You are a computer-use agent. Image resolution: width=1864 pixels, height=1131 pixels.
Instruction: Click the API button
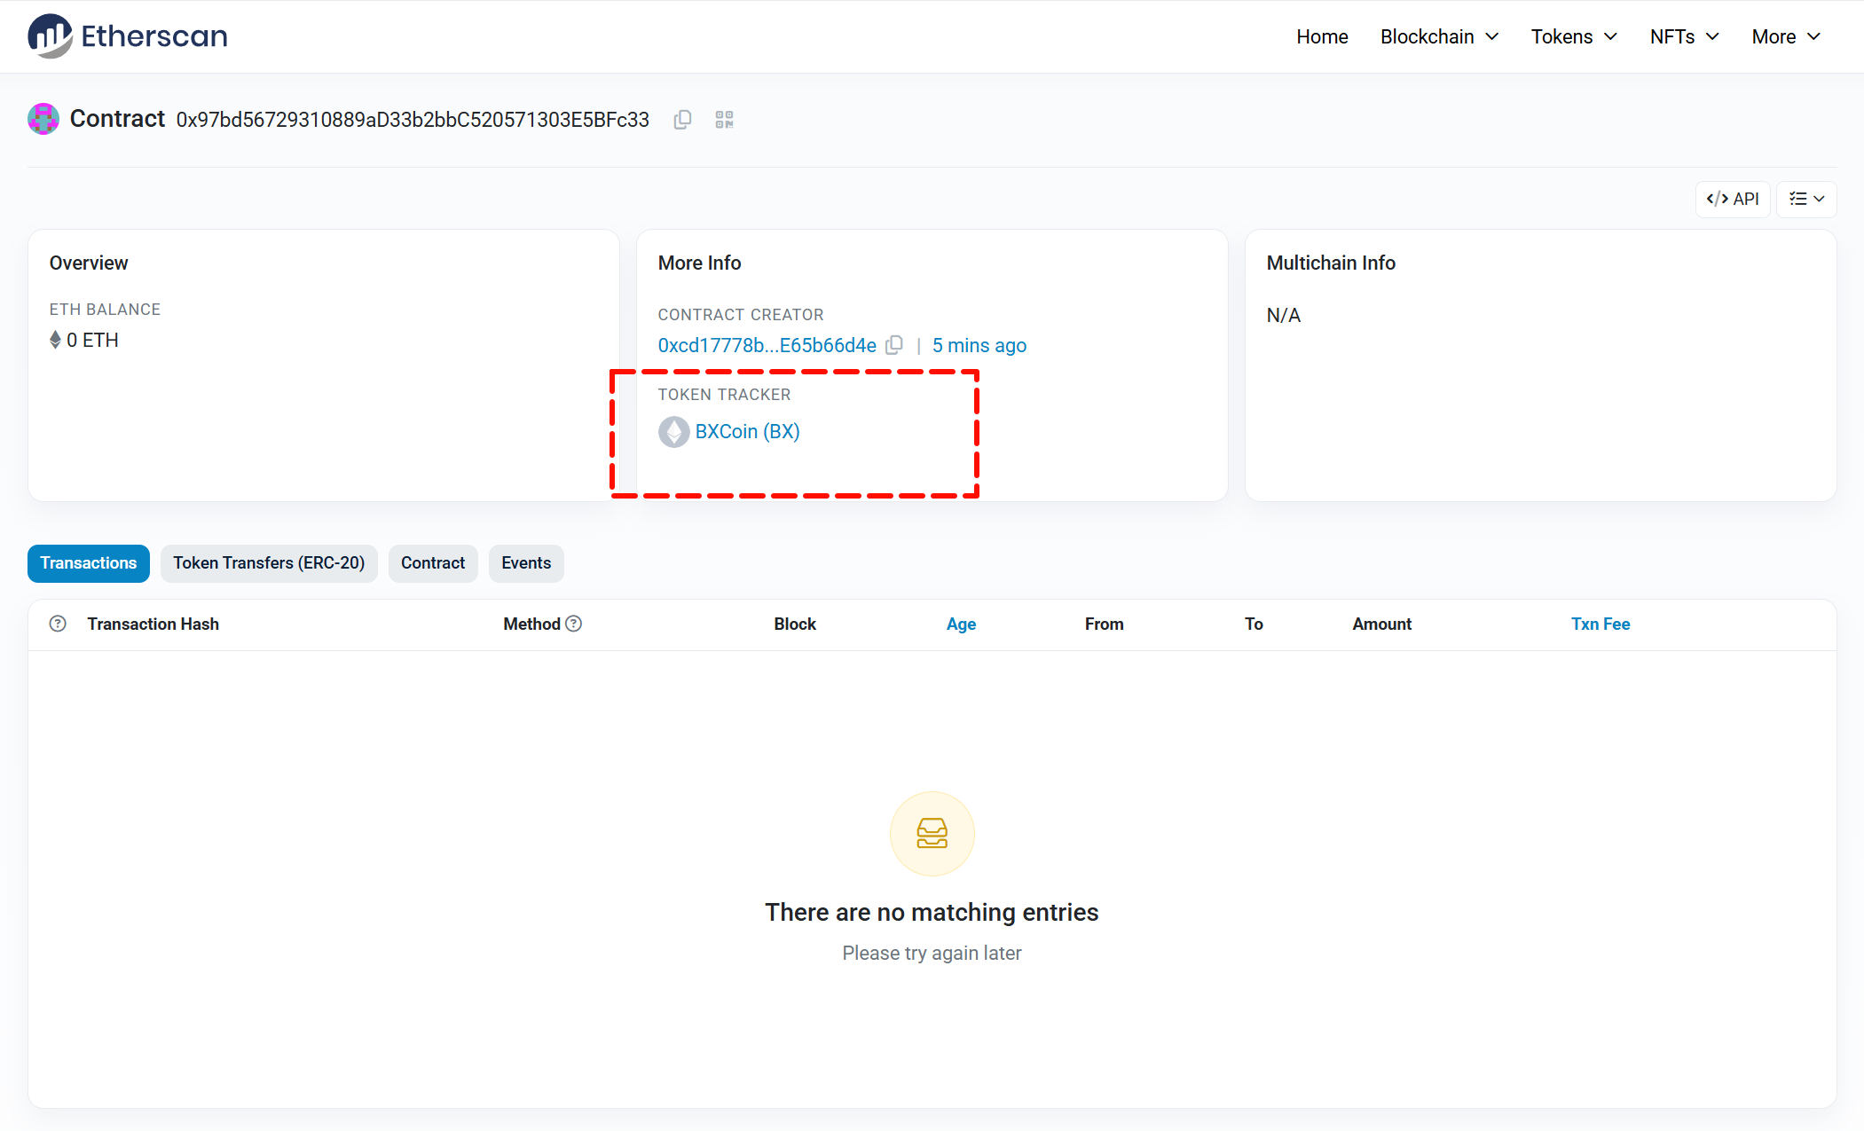pos(1733,199)
